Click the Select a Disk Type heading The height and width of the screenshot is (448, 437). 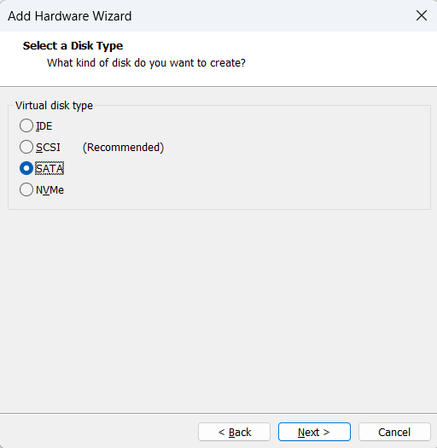click(73, 46)
